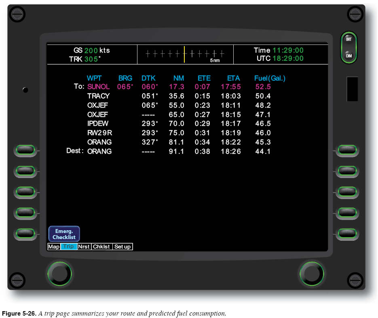Switch to the Map tab
This screenshot has height=318, width=378.
click(x=54, y=247)
